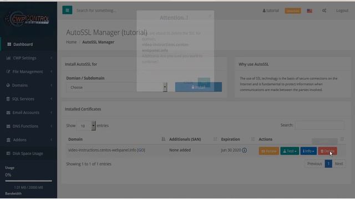
Task: Click the Dashboard icon in the sidebar
Action: (9, 44)
